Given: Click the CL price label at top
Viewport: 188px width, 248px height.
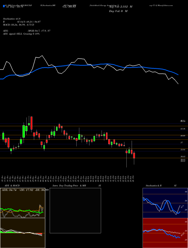Looking at the screenshot, I should tap(69, 7).
